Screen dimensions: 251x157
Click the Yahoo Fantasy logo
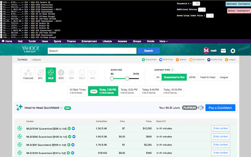30,49
